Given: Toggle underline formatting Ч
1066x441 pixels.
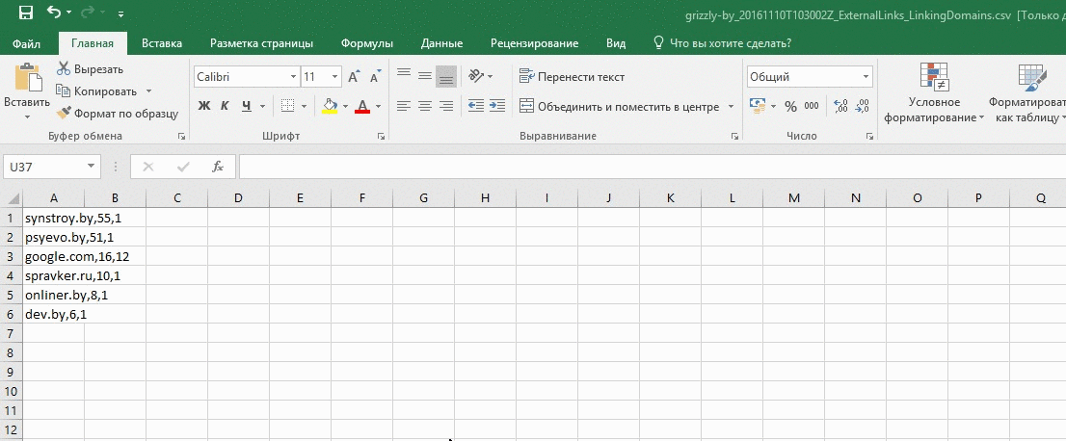Looking at the screenshot, I should (246, 106).
